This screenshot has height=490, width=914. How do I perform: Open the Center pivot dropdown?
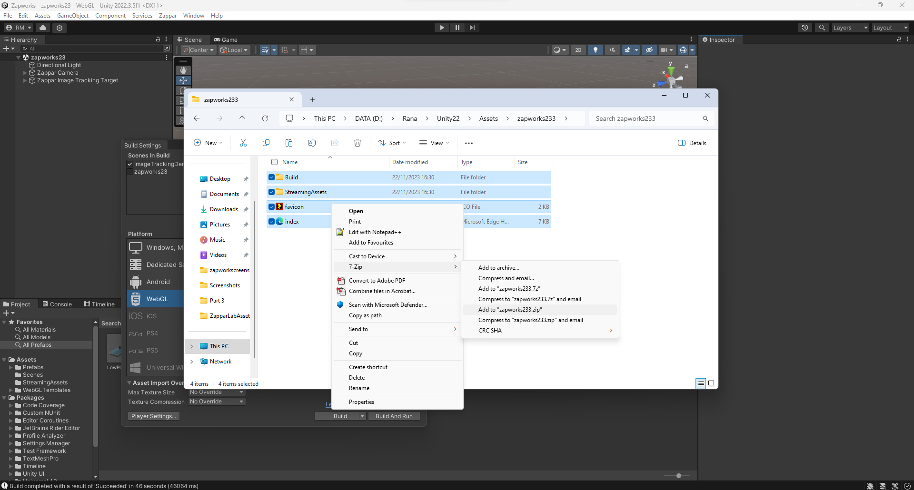199,50
